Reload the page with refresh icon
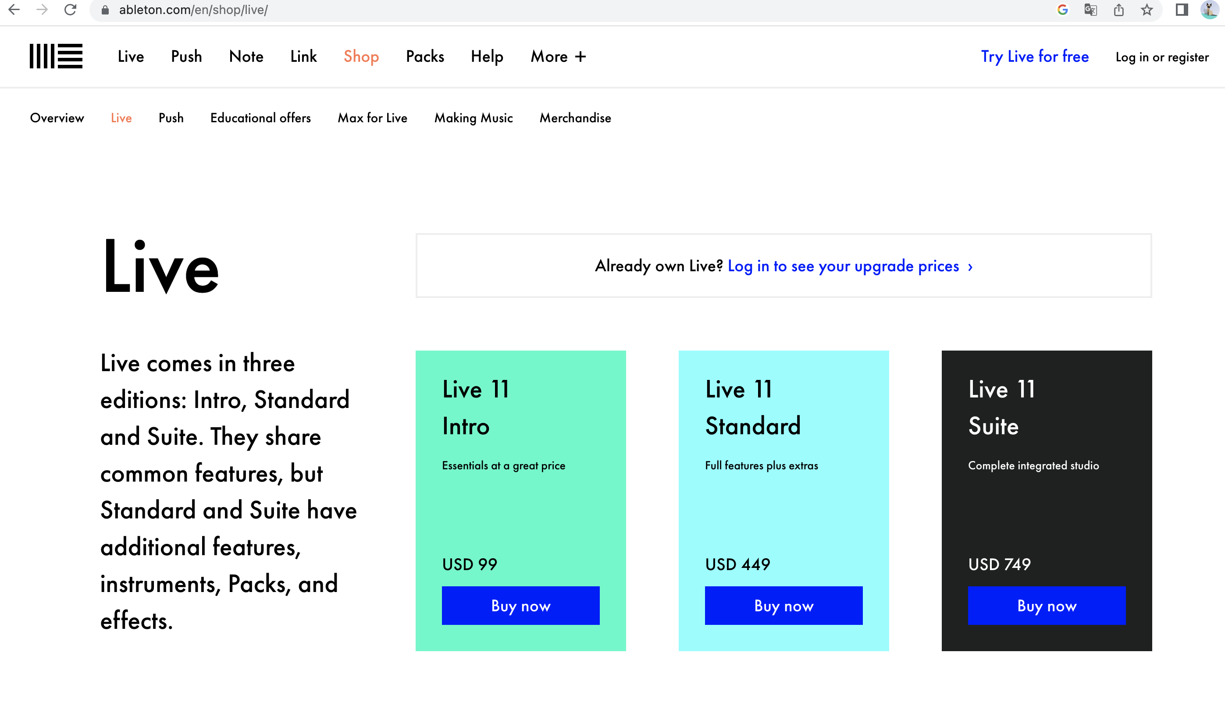The width and height of the screenshot is (1225, 702). 71,10
